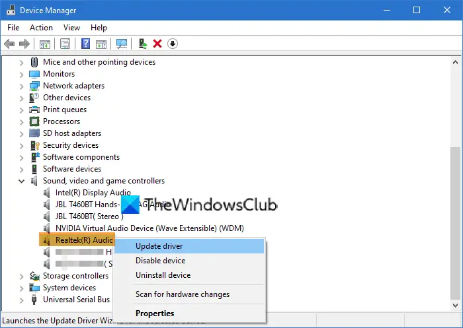Viewport: 463px width, 328px height.
Task: Expand the Print queues node
Action: point(21,110)
